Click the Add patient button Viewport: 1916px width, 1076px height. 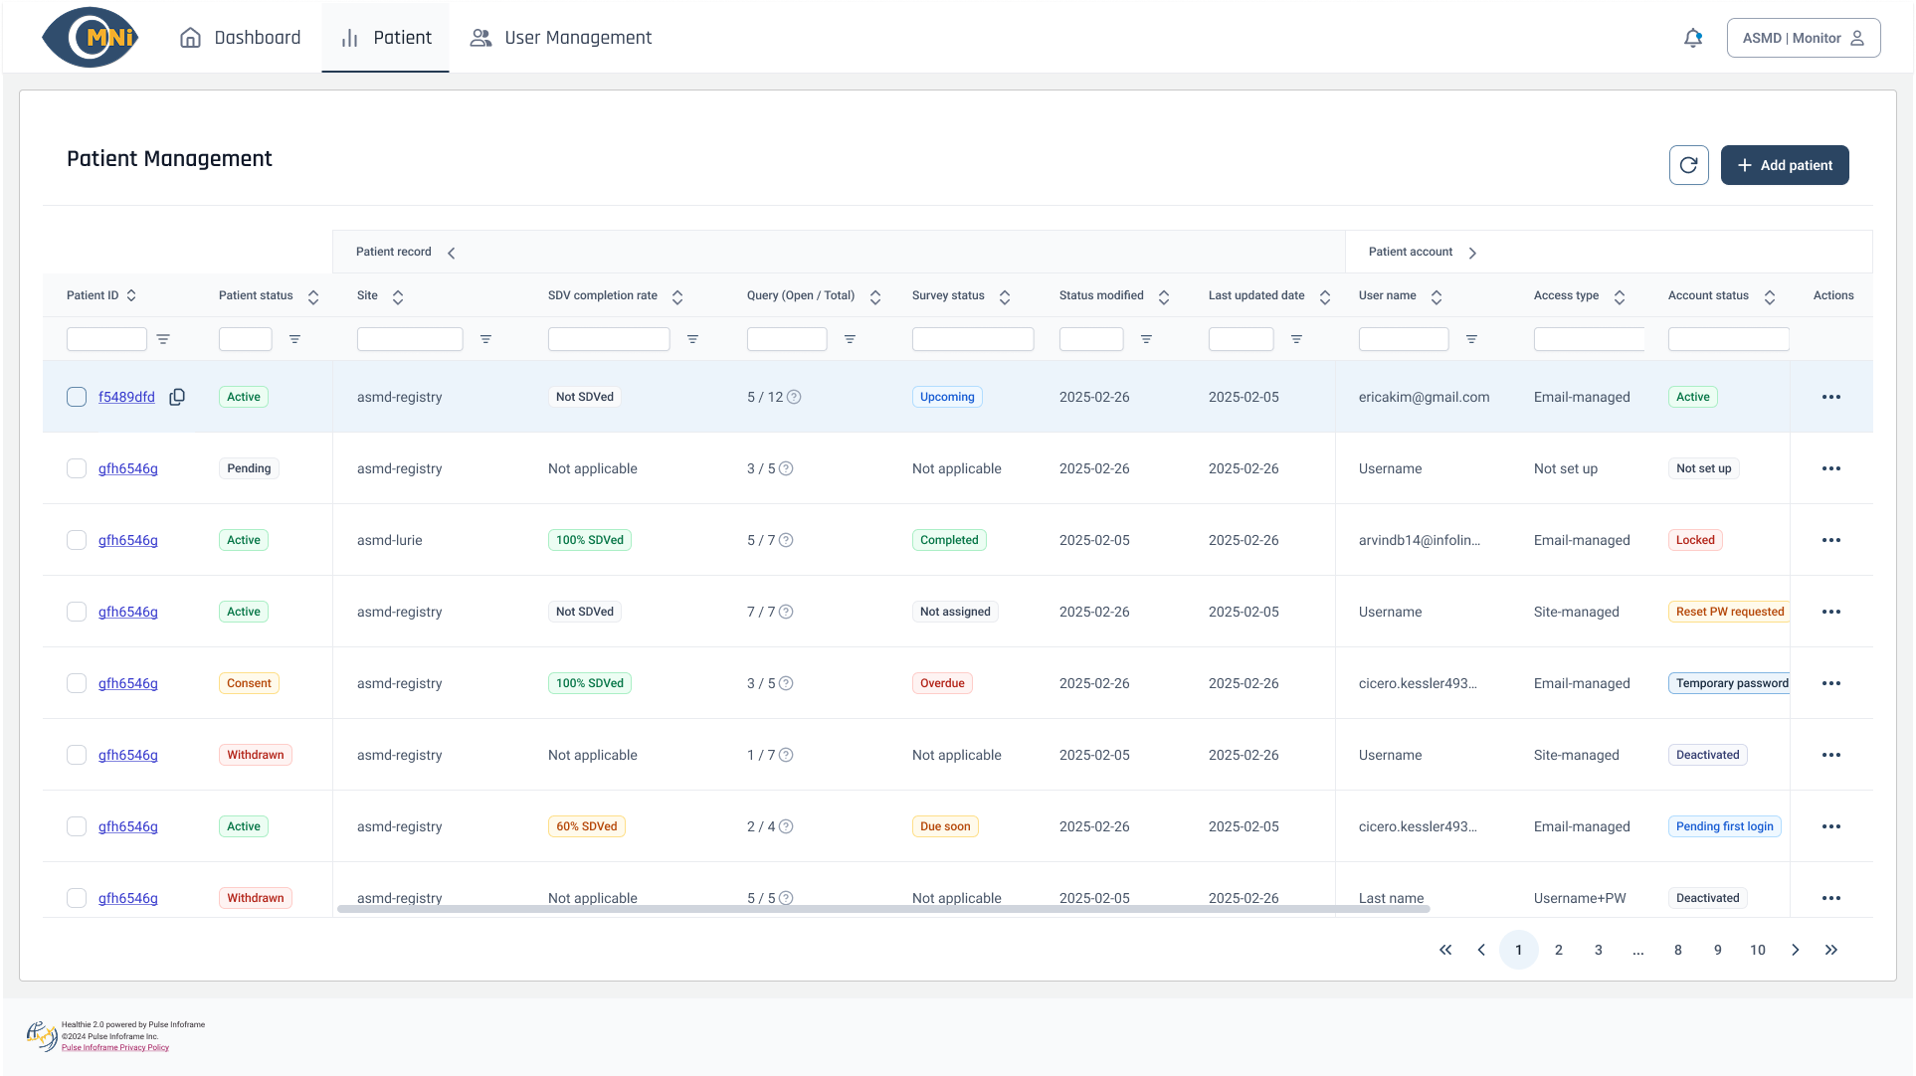(x=1785, y=165)
